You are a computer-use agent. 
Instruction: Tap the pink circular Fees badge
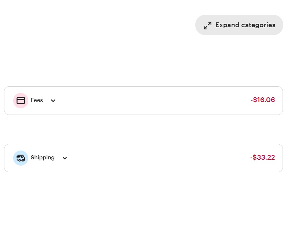click(x=21, y=100)
